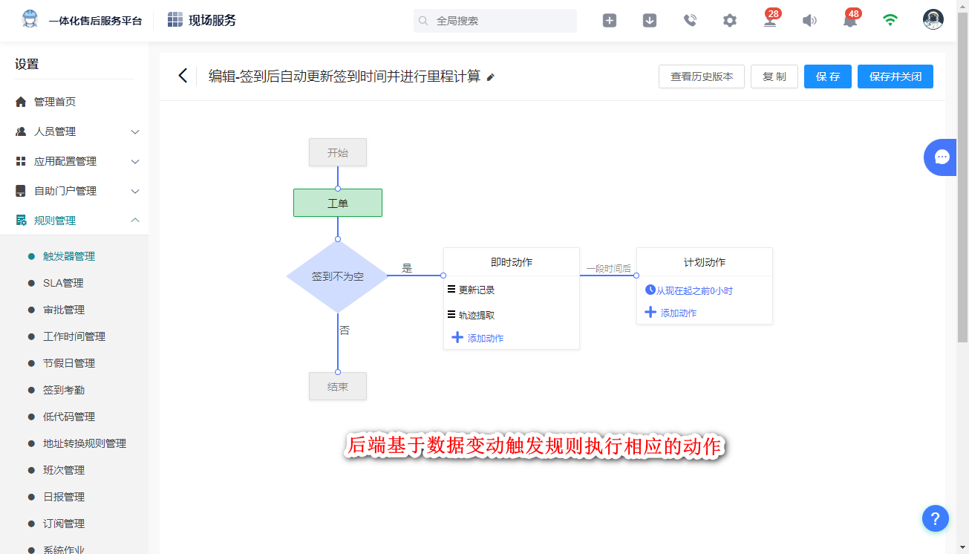Open the plus quick-create icon in header
This screenshot has height=554, width=969.
(609, 21)
